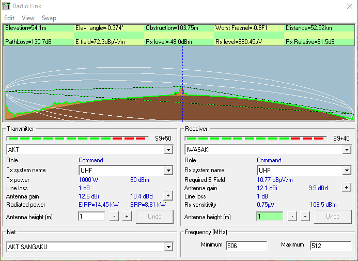Click the 60 dBm Tx power value
Viewport: 358px width, 261px height.
coord(139,180)
